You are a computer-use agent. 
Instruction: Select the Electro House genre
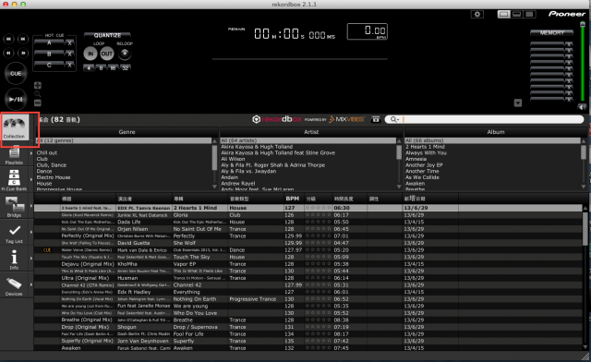(54, 177)
